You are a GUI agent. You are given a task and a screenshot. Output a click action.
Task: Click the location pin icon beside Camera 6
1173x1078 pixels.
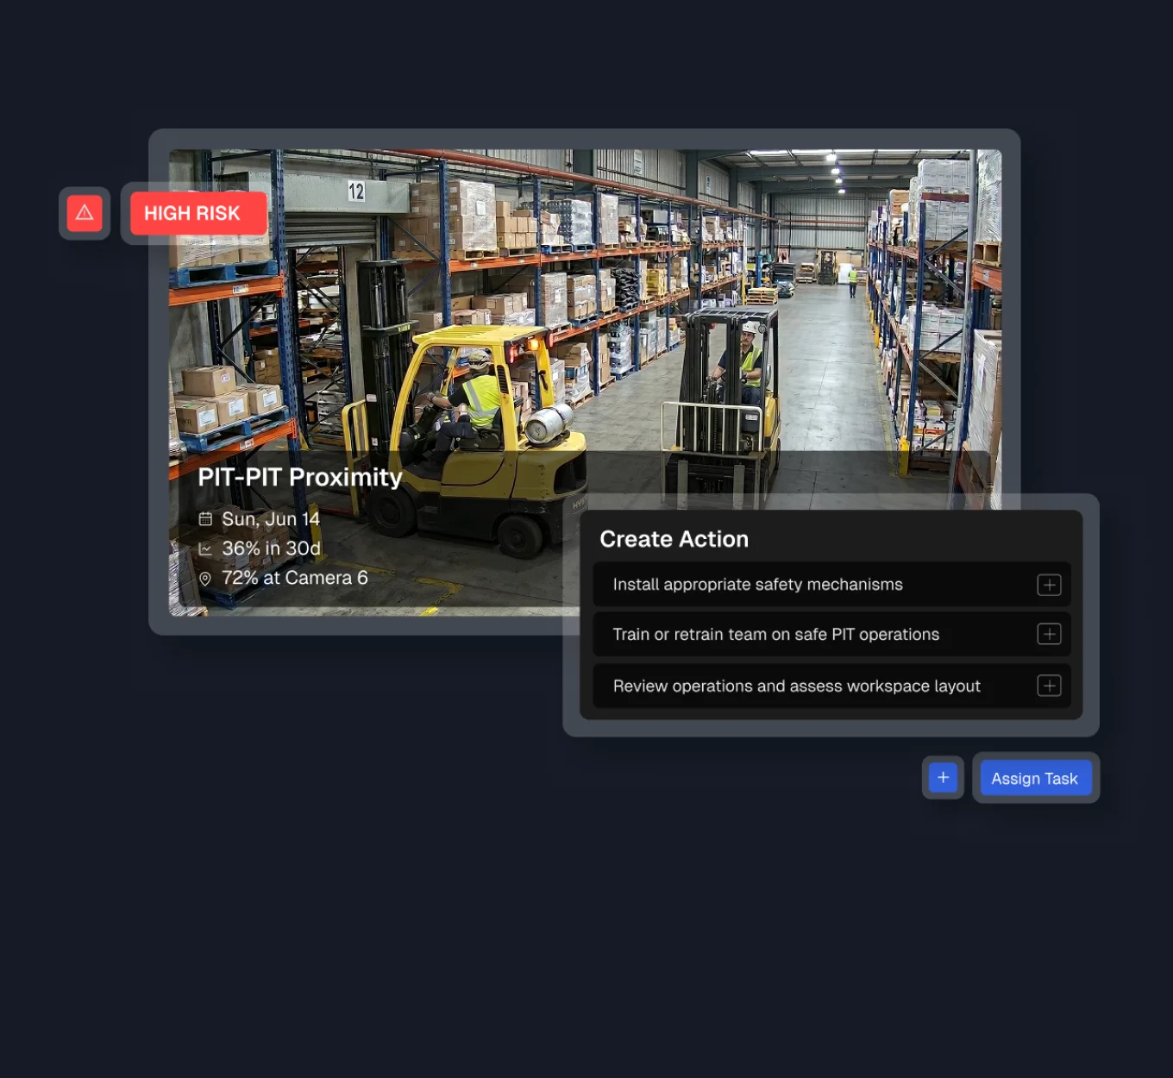205,579
